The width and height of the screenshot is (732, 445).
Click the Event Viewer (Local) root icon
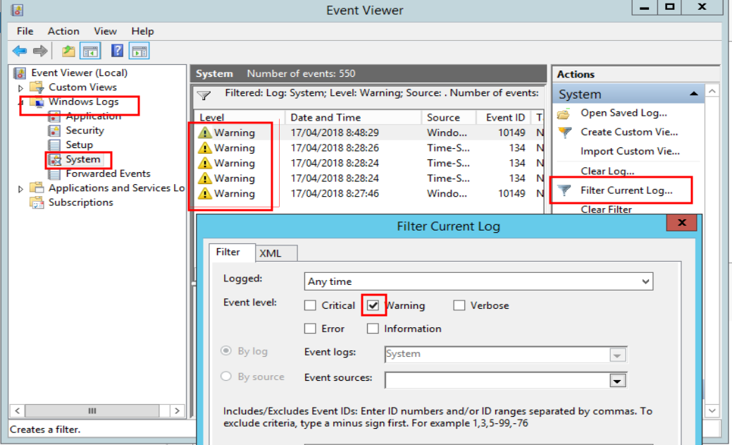(x=20, y=73)
